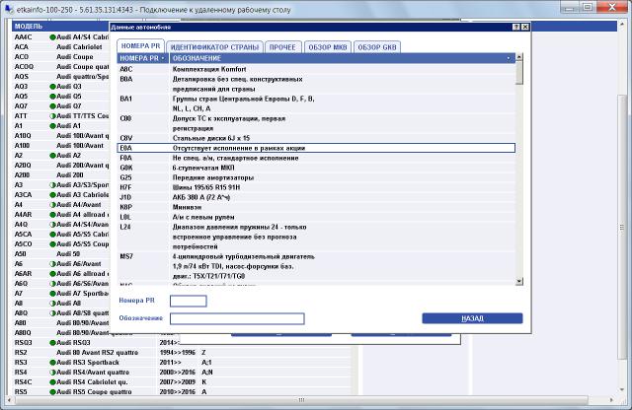The height and width of the screenshot is (410, 632).
Task: Select Audi Q5 green status icon
Action: (x=52, y=97)
